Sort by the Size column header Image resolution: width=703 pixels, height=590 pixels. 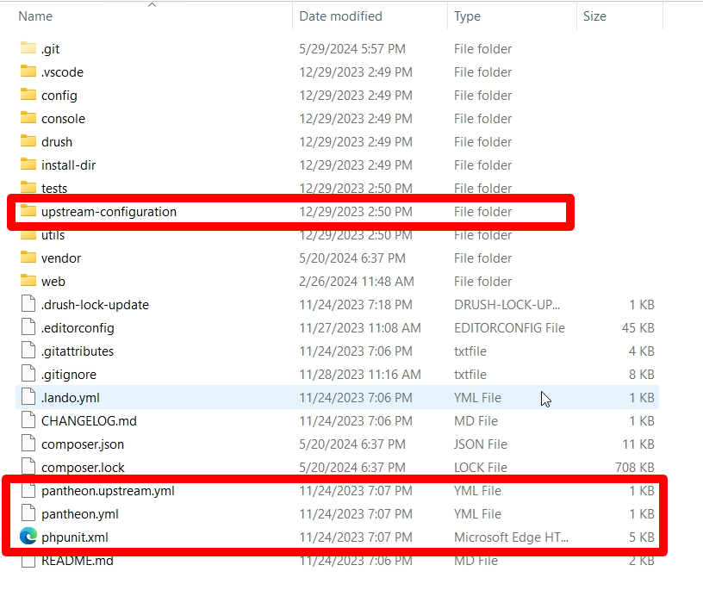[x=594, y=16]
